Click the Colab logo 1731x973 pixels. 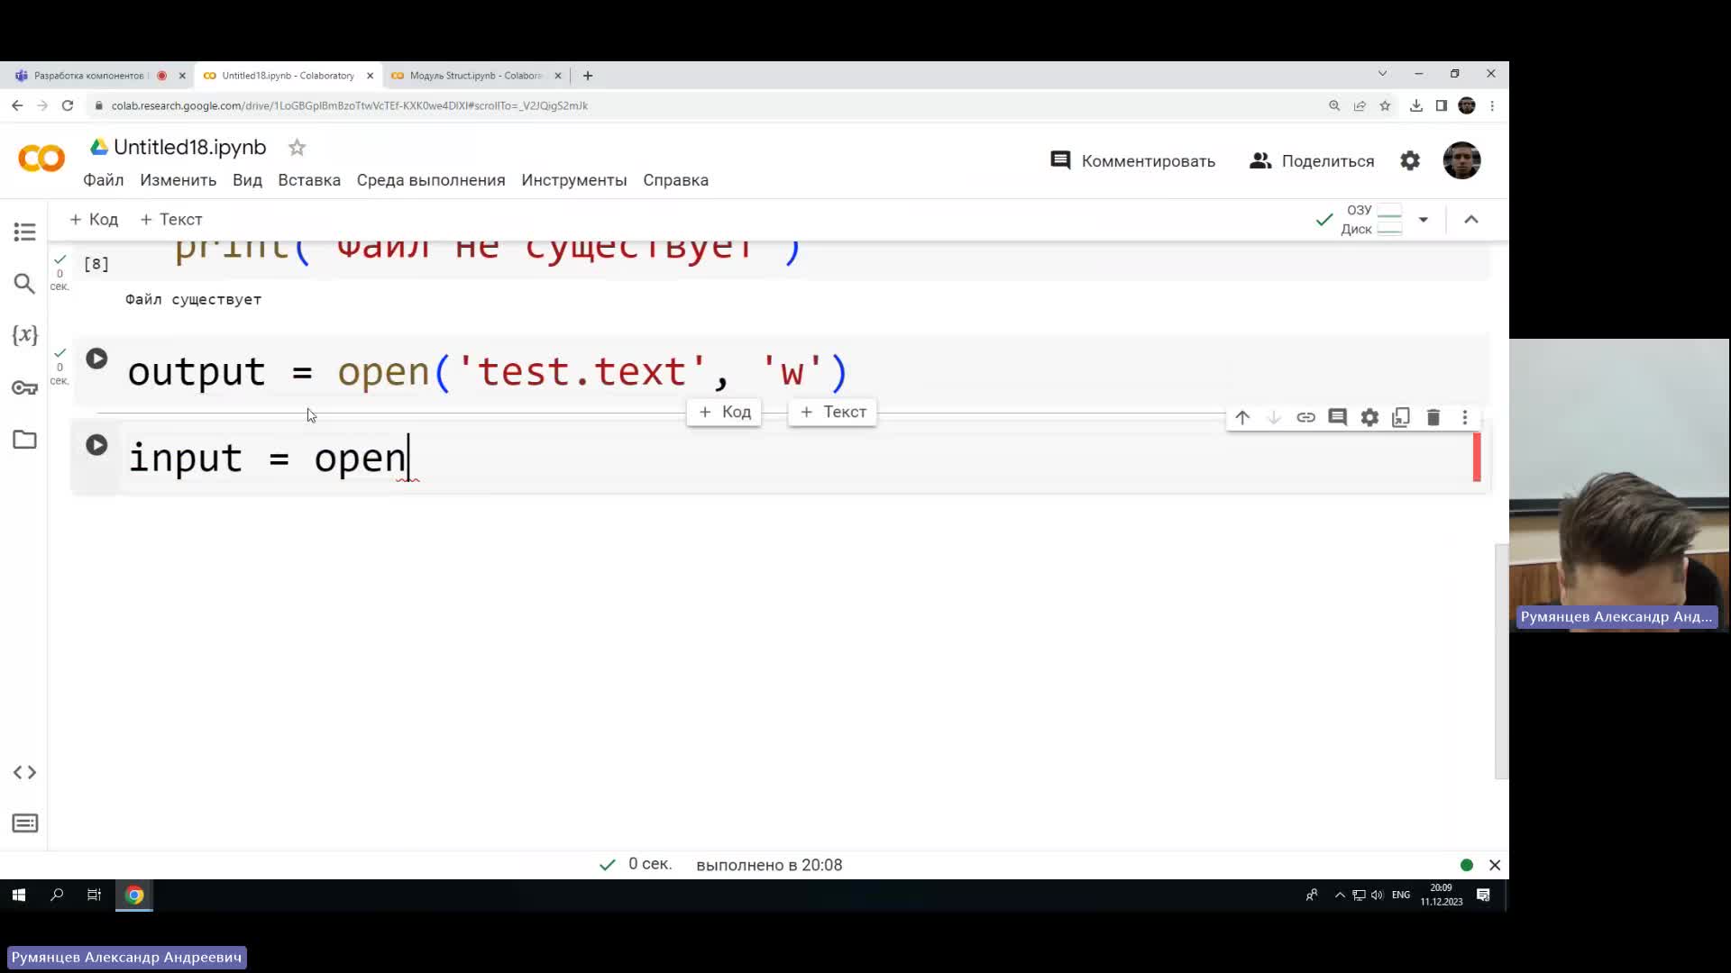(41, 159)
